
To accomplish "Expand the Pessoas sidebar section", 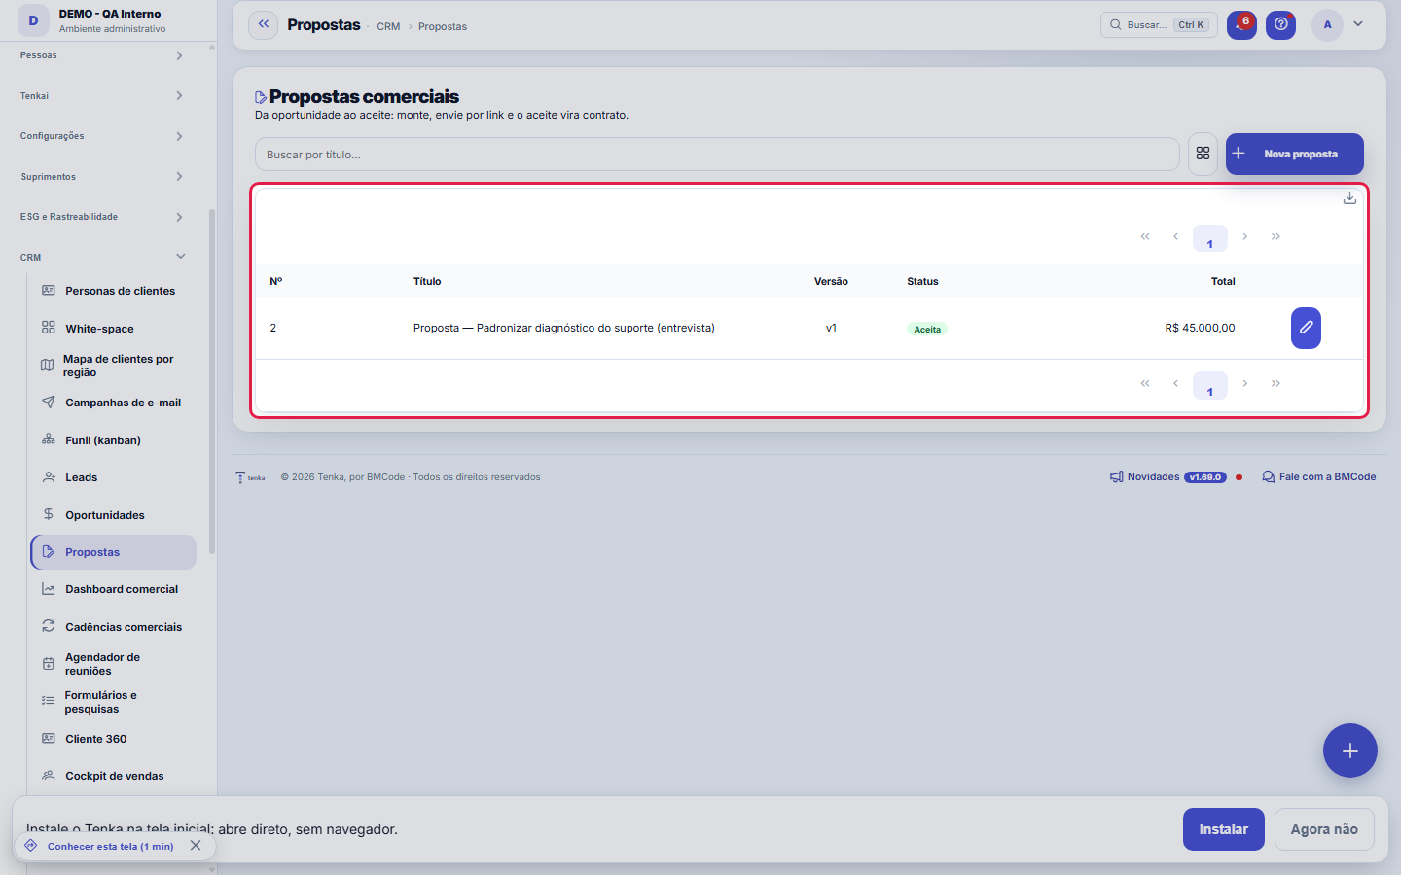I will click(102, 55).
